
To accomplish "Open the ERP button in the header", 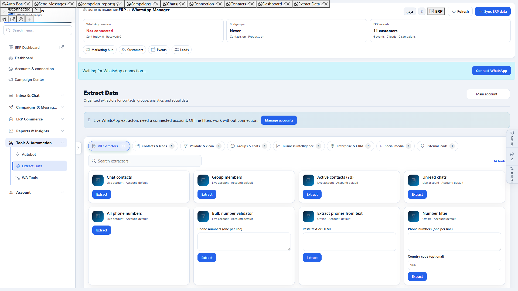I will pyautogui.click(x=436, y=11).
